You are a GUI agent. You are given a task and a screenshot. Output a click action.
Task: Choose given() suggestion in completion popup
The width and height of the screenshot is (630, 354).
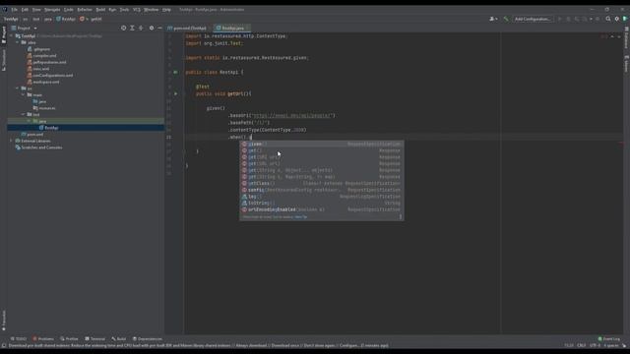(x=322, y=145)
